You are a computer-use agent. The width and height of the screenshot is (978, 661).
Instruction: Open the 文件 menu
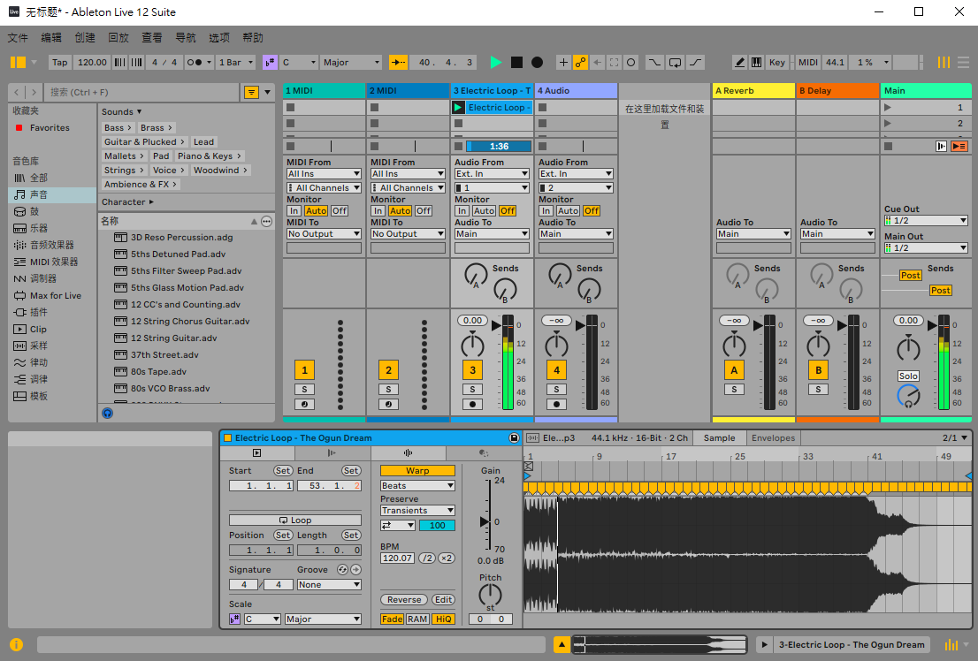pyautogui.click(x=18, y=37)
